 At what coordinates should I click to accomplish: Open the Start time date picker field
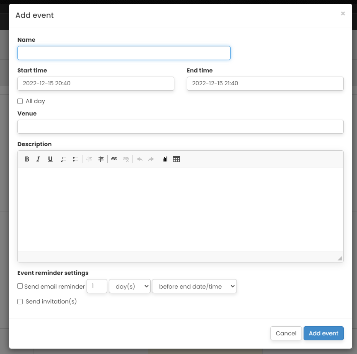(x=96, y=84)
